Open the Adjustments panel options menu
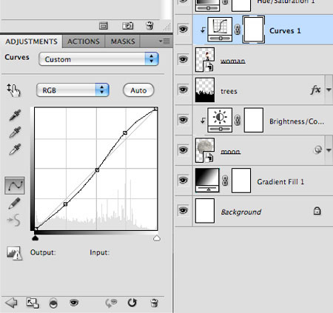 coord(164,41)
